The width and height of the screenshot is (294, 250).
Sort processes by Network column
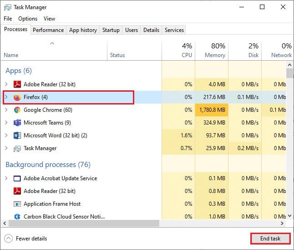tap(278, 51)
